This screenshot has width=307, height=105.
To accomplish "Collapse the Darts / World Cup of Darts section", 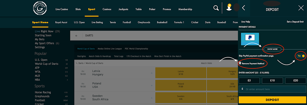I will coord(77,63).
